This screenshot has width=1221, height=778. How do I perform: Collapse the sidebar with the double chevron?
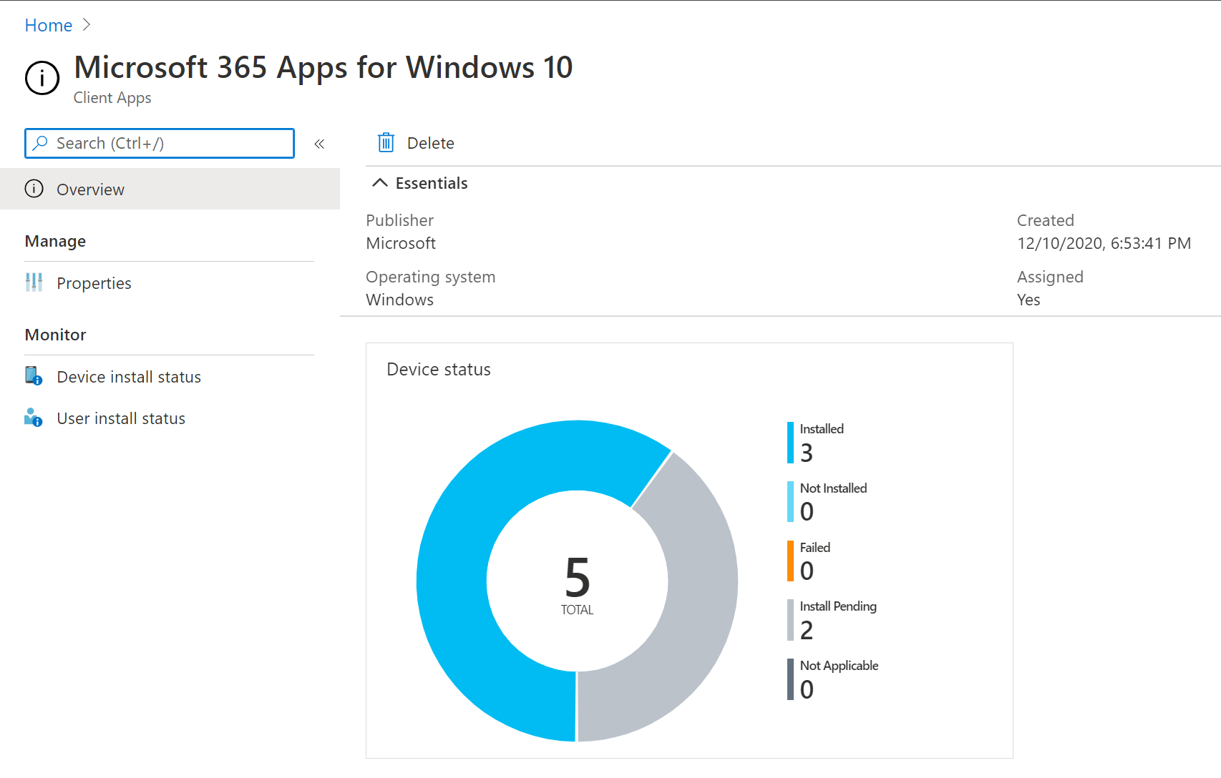click(x=319, y=144)
